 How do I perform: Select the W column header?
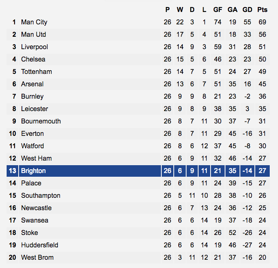click(180, 9)
